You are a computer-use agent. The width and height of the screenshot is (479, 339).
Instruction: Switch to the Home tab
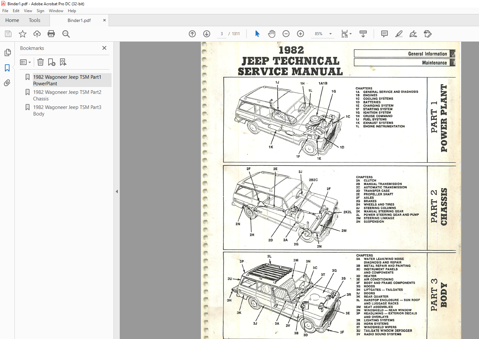[x=12, y=20]
